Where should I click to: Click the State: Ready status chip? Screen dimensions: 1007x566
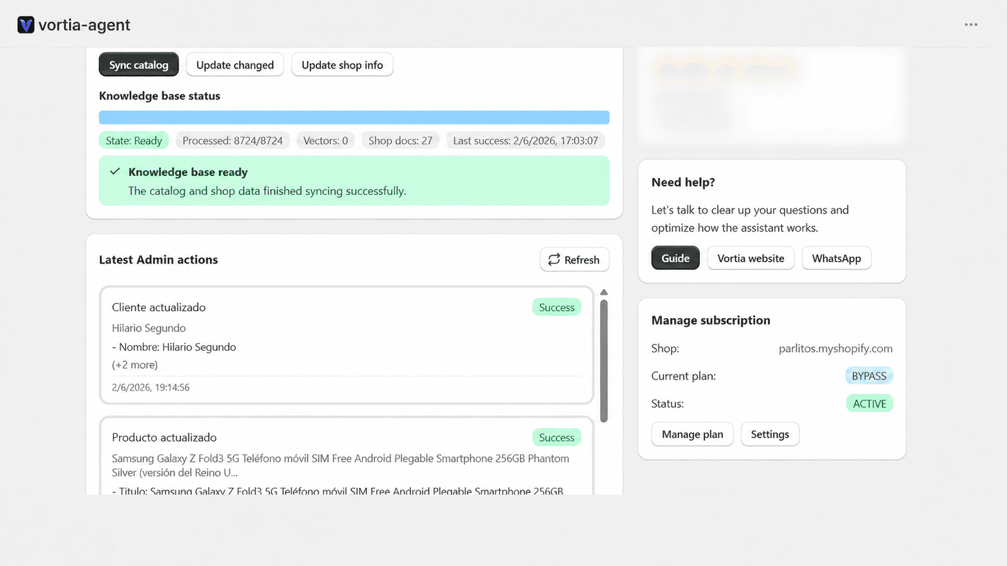click(134, 140)
